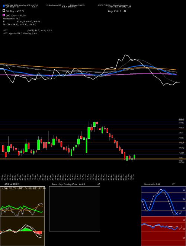Viewport: 186px width, 246px height.
Task: Click the peak of the white line chart
Action: click(125, 55)
